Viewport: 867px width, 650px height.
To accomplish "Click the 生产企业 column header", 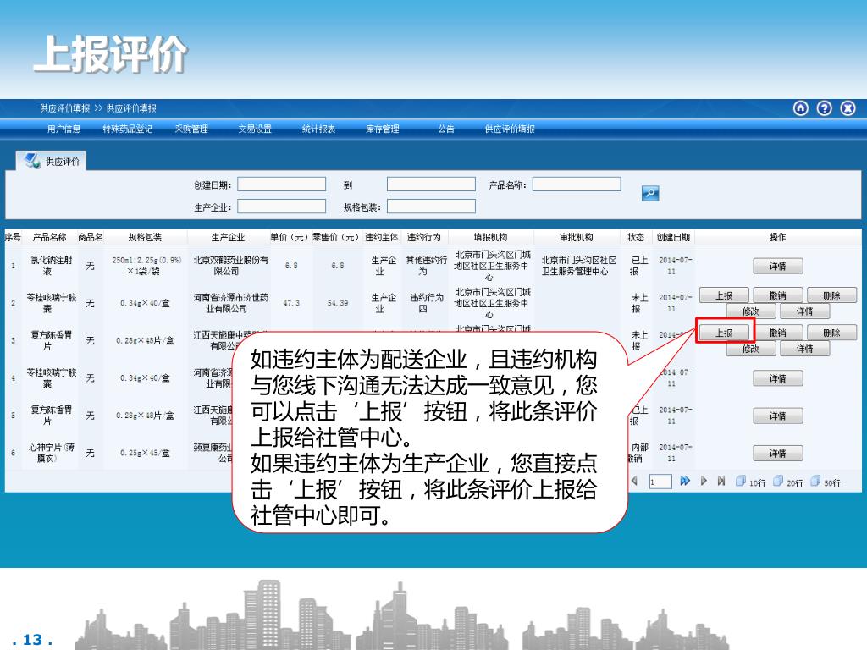I will point(228,237).
